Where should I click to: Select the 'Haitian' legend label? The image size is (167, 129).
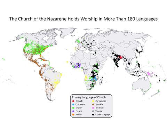tap(79, 114)
